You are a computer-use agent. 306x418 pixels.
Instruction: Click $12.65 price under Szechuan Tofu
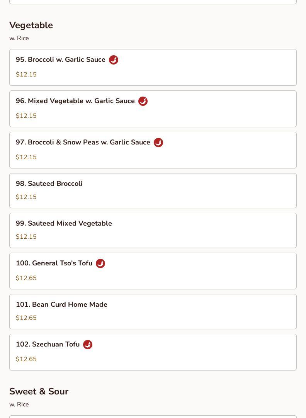26,359
